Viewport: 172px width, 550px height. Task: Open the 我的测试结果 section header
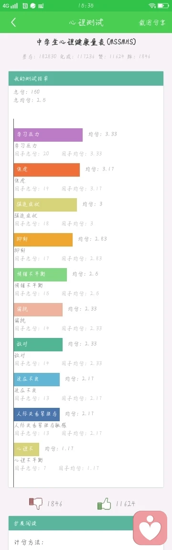86,79
